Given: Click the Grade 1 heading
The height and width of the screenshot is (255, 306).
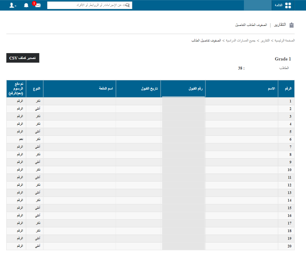Looking at the screenshot, I should tap(283, 59).
